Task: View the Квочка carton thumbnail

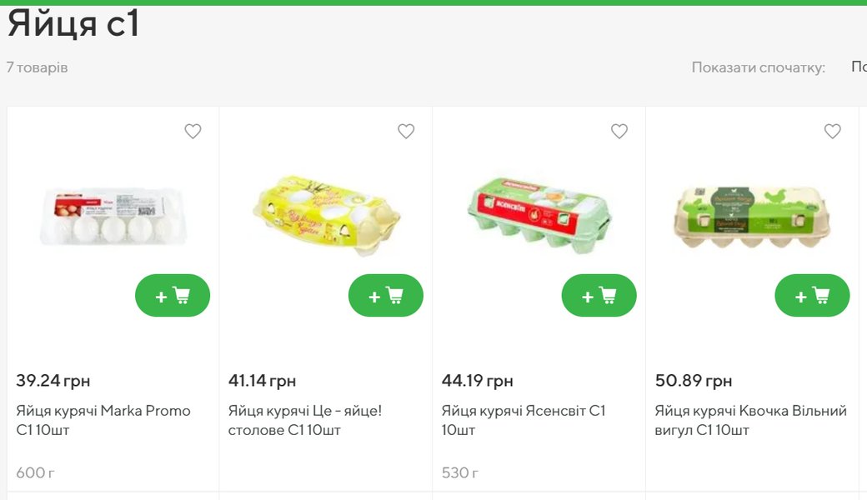Action: tap(753, 217)
